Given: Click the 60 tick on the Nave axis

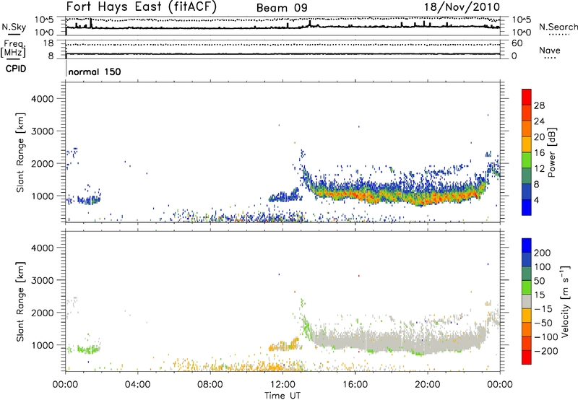Looking at the screenshot, I should click(517, 43).
